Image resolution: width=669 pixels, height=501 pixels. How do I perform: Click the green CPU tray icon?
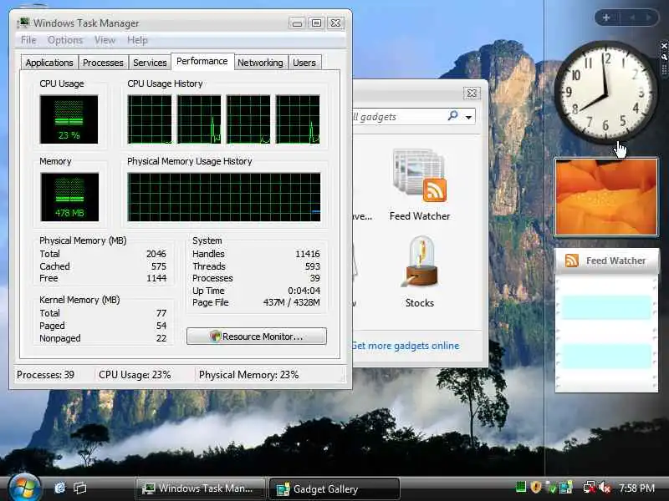[x=520, y=487]
